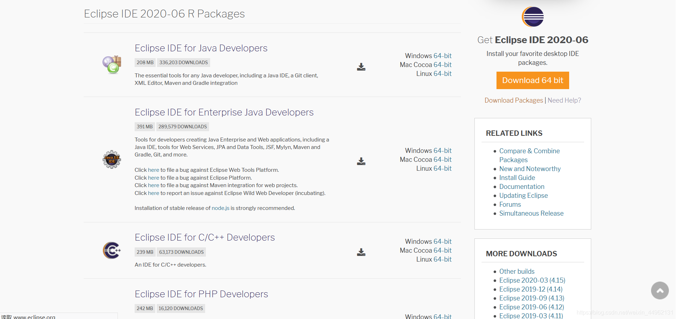Open Eclipse IDE for Enterprise Java Developers title
This screenshot has width=676, height=319.
coord(224,112)
